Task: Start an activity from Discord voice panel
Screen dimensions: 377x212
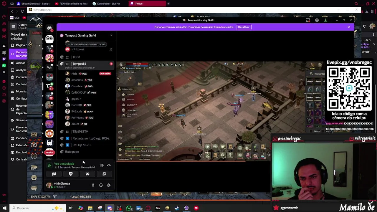Action: tap(87, 174)
